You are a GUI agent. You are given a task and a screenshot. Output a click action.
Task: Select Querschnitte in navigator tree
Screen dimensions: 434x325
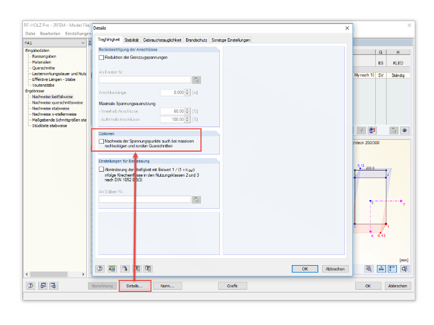click(43, 68)
